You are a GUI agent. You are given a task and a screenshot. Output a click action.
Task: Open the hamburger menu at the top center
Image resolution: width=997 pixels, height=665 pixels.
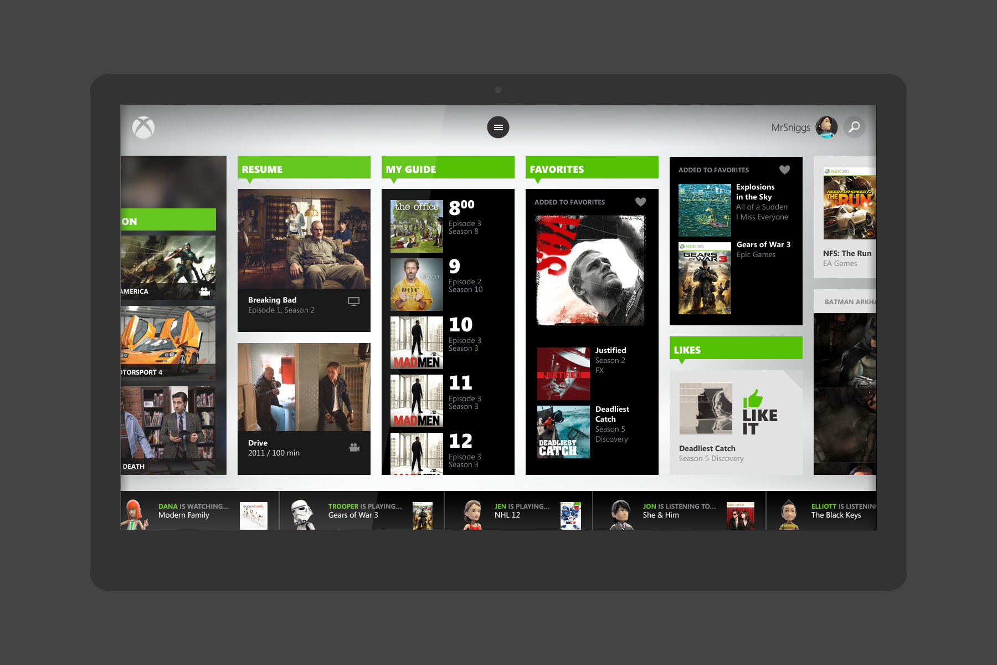(x=498, y=127)
